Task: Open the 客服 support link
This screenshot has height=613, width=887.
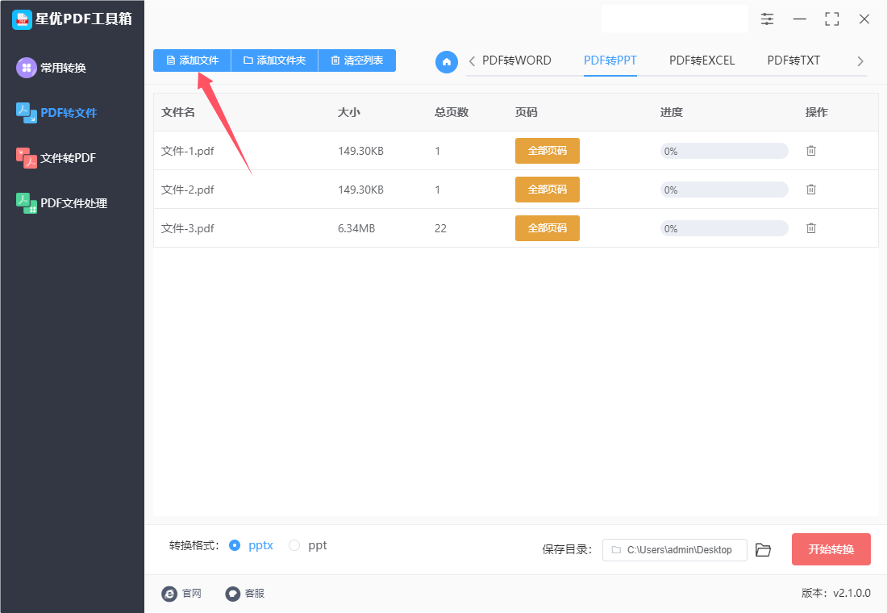Action: [245, 593]
